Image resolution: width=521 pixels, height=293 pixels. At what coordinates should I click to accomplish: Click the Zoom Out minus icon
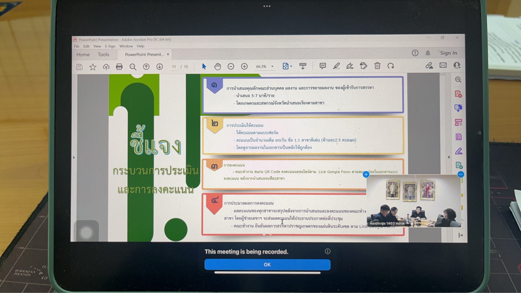coord(231,66)
